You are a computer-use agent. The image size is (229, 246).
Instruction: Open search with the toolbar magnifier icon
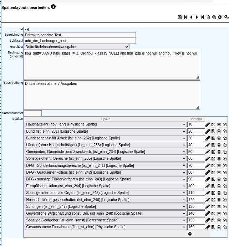(226, 17)
